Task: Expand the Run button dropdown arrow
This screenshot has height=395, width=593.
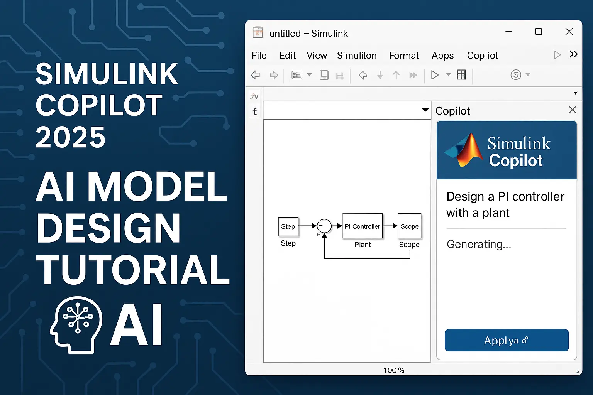Action: click(x=448, y=75)
